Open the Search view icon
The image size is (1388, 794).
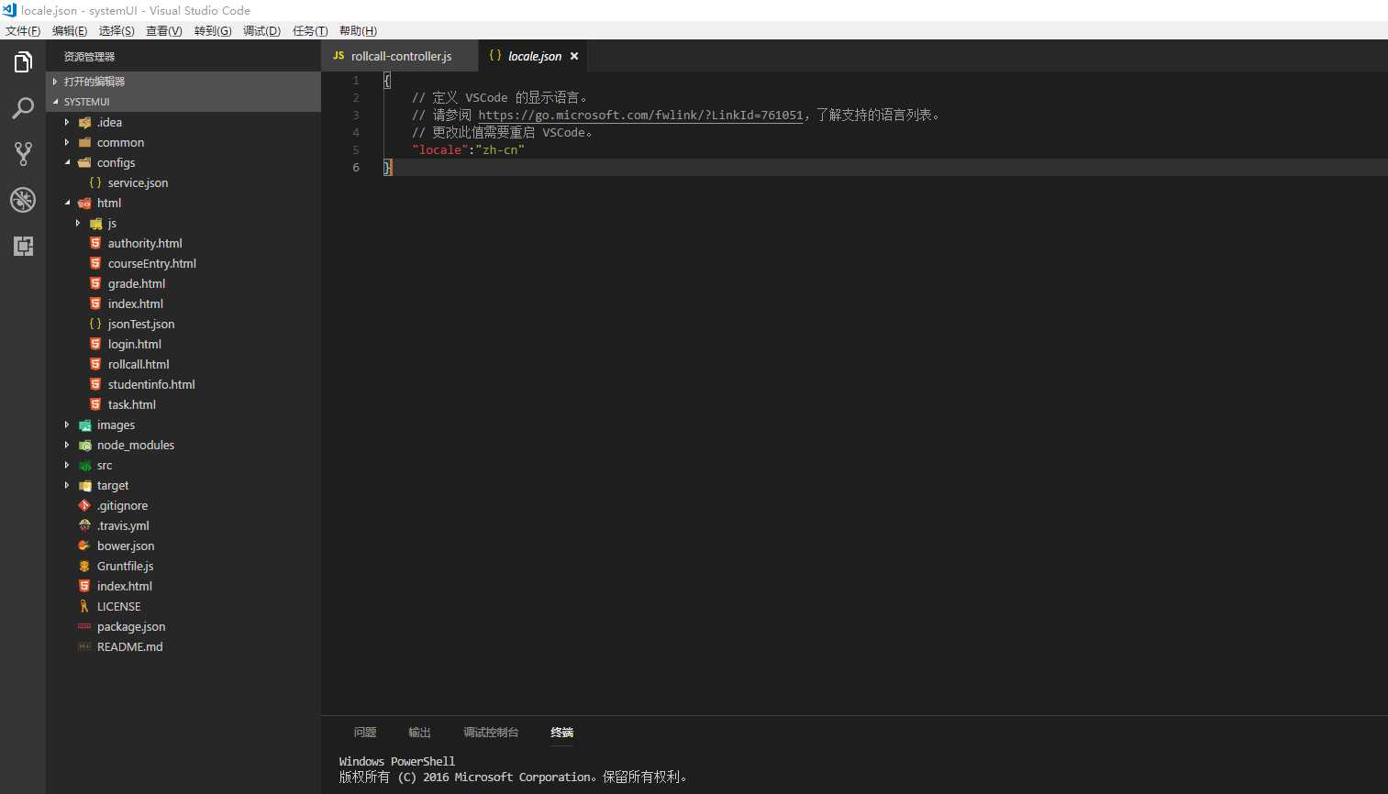tap(23, 108)
